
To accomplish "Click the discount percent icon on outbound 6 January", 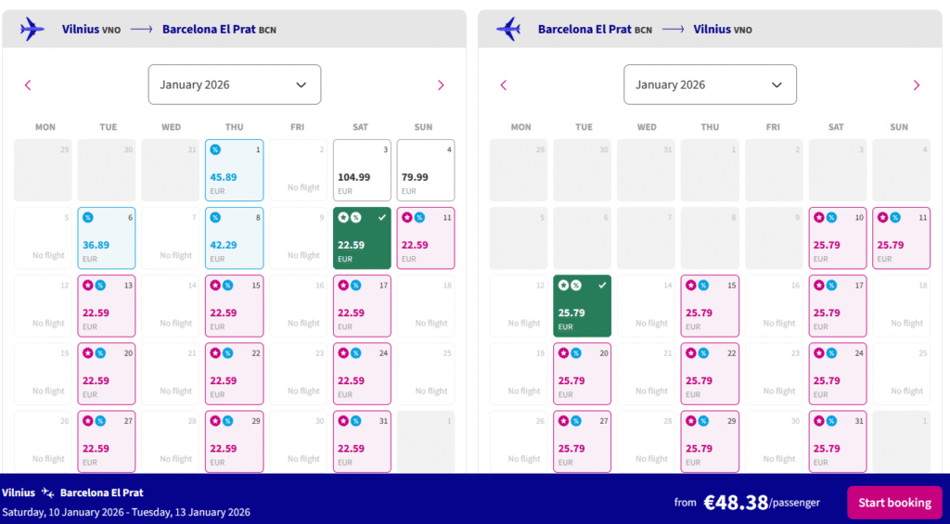I will coord(87,217).
